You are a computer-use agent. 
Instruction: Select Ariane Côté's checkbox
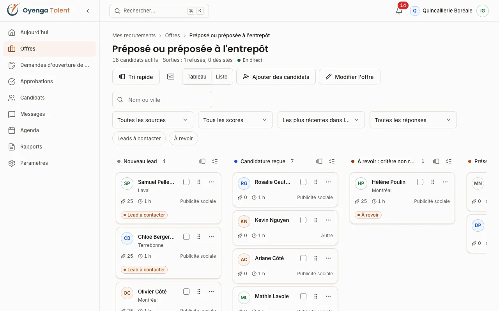(303, 258)
